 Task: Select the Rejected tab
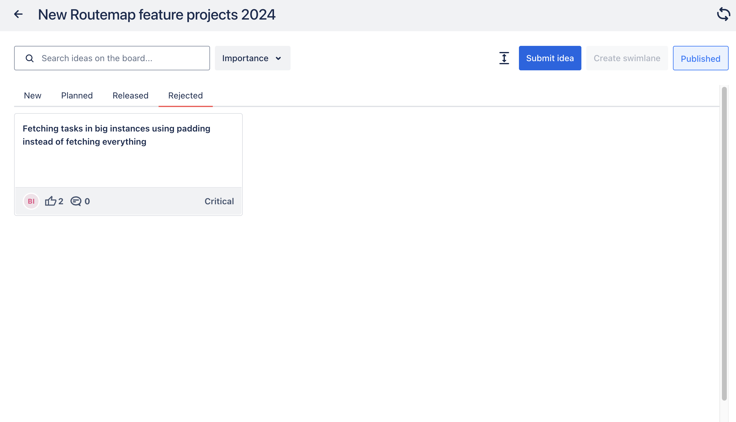click(186, 96)
